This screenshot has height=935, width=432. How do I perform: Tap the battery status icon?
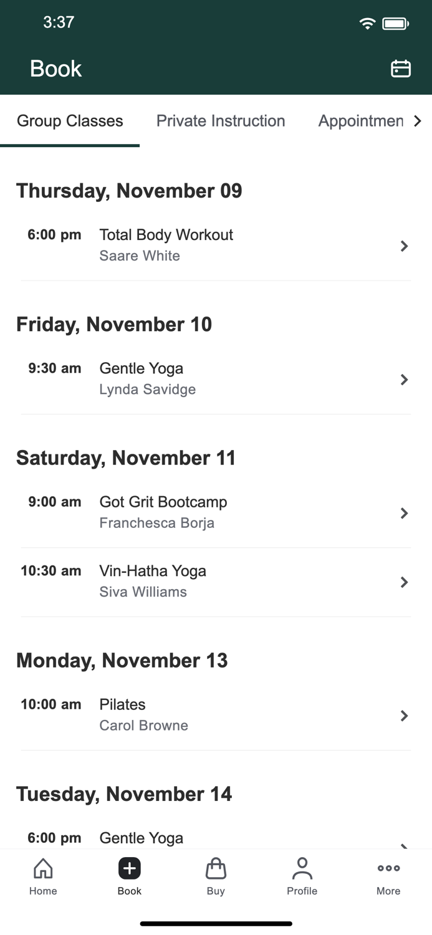point(395,24)
